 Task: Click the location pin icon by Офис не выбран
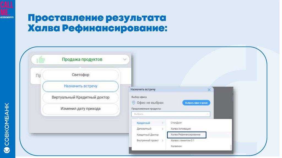(x=134, y=103)
